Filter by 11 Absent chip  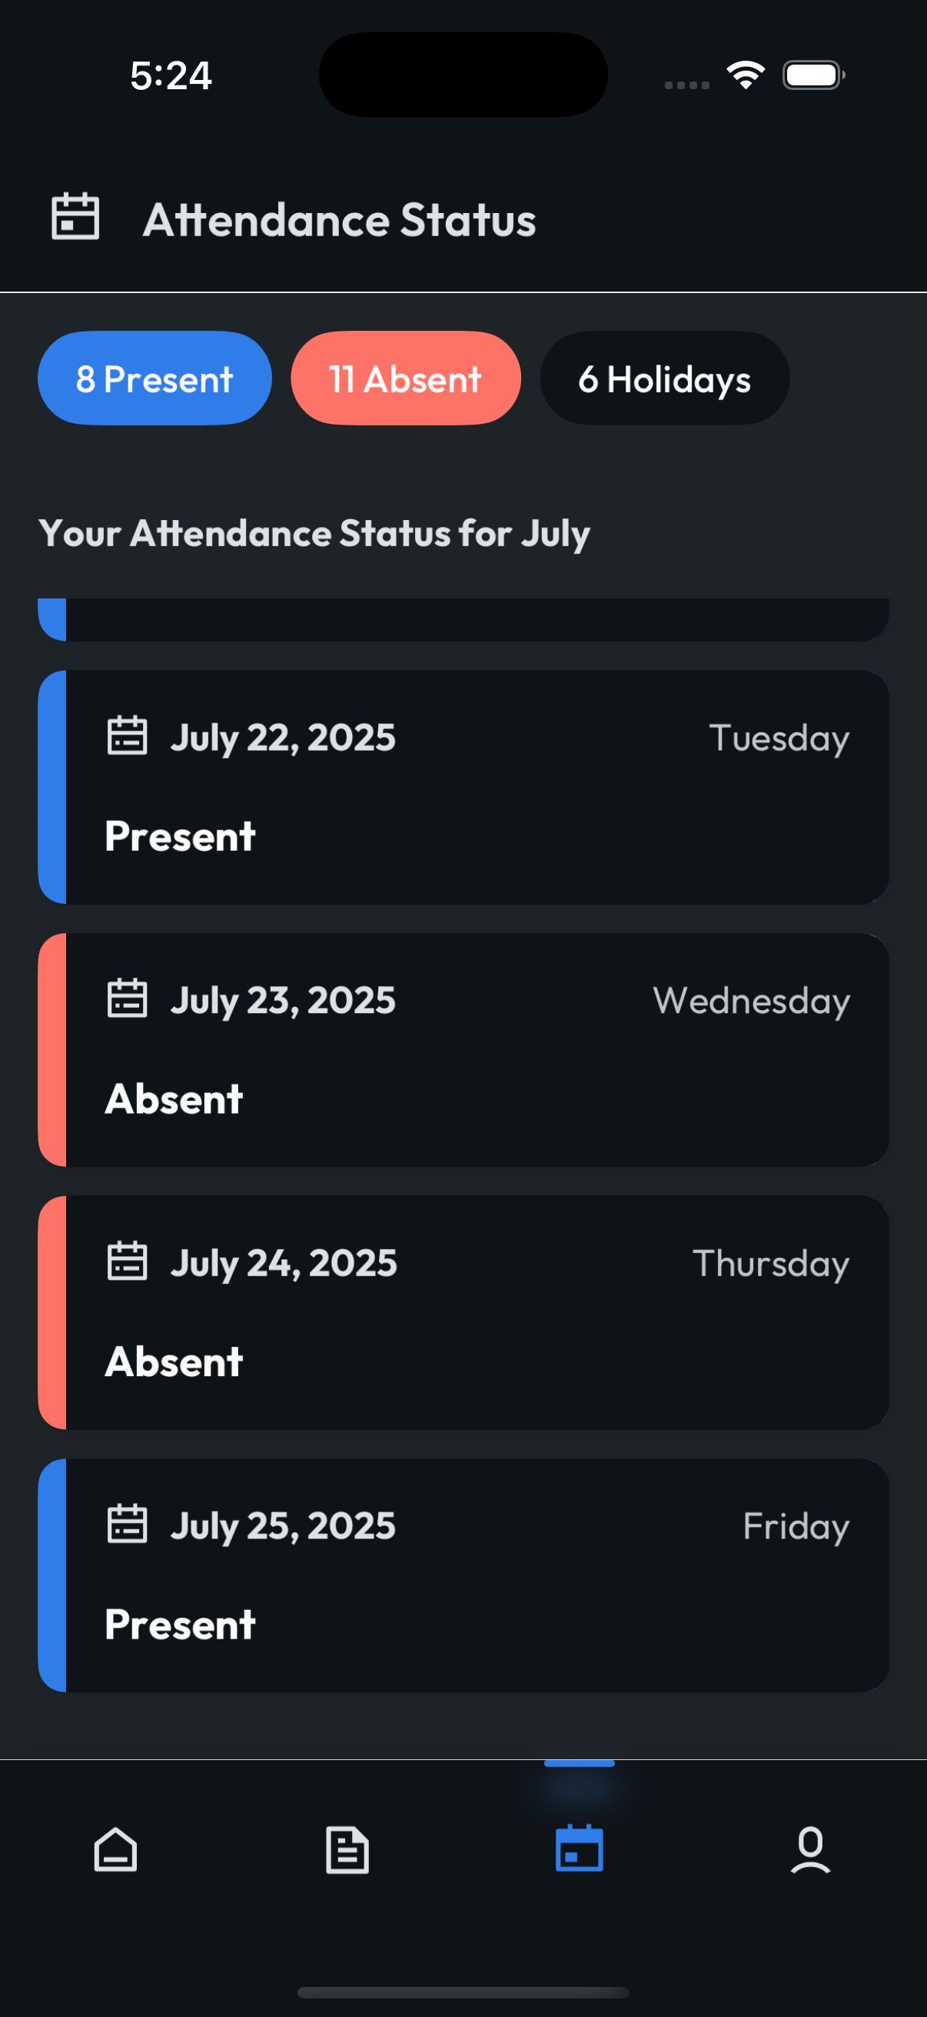coord(405,378)
